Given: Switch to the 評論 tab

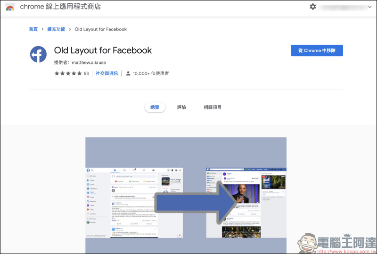Looking at the screenshot, I should (181, 107).
